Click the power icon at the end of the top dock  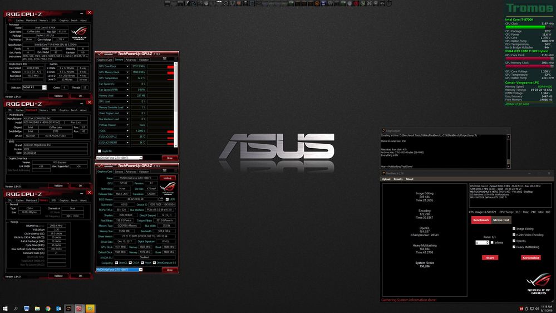389,3
